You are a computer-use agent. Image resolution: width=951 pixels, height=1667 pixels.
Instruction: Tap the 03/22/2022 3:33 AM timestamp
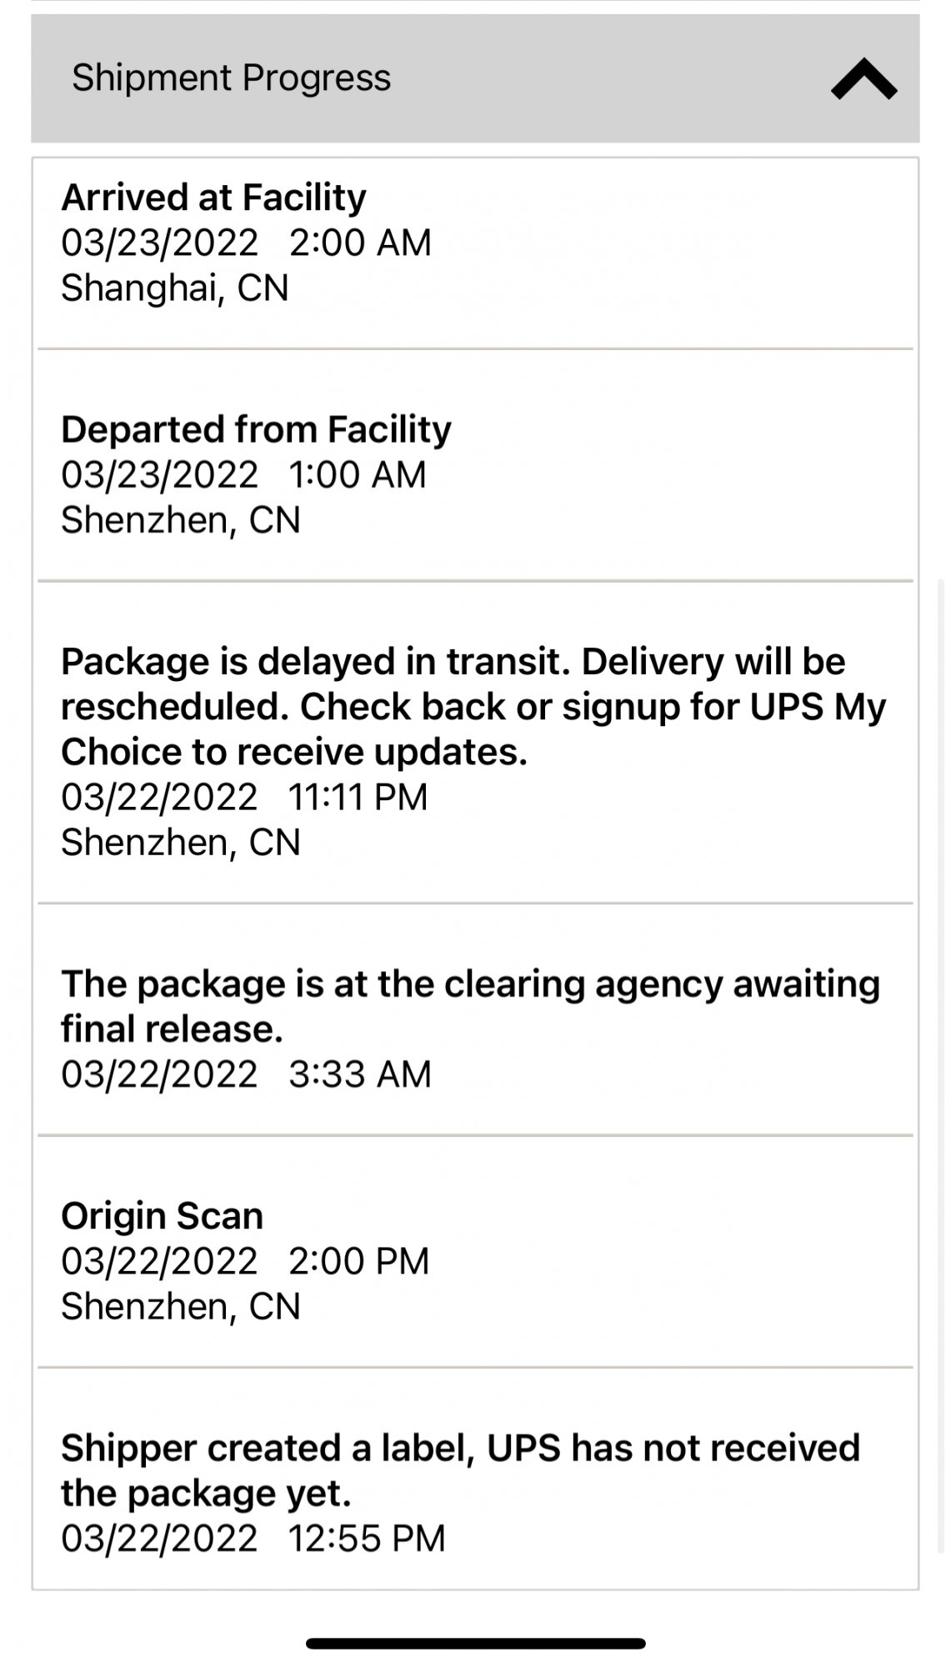(x=246, y=1074)
